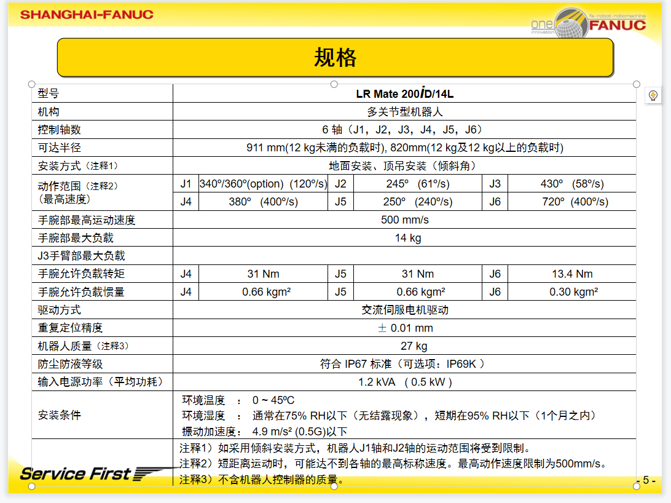Screen dimensions: 671x503
Task: Click the 手腕部最大负载 label
Action: click(76, 238)
